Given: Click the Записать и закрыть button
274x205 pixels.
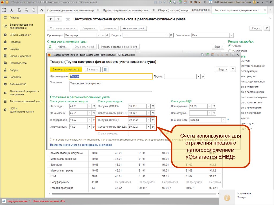Looking at the screenshot, I should pyautogui.click(x=66, y=69).
